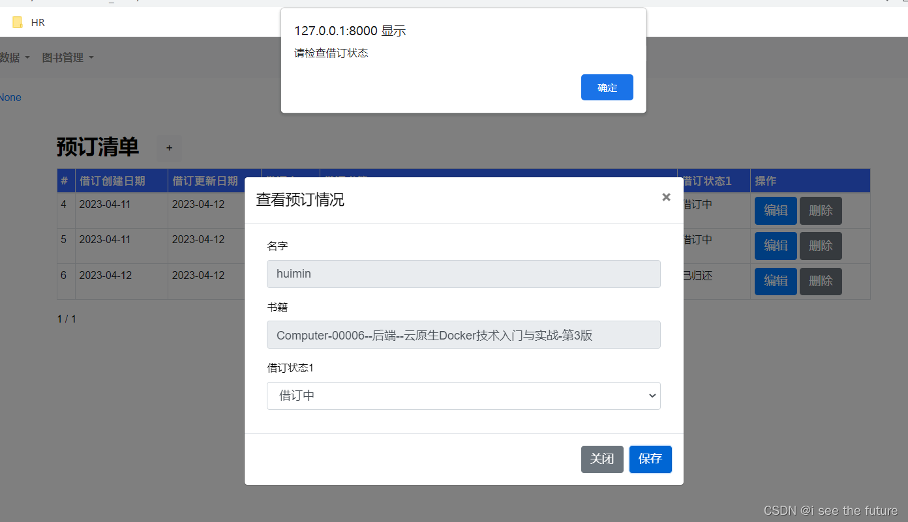Delete row 6 with 删除 button
The image size is (908, 522).
click(821, 281)
